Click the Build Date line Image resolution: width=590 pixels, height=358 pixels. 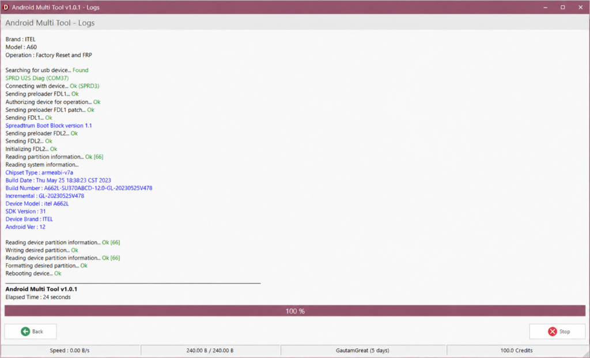pos(58,180)
